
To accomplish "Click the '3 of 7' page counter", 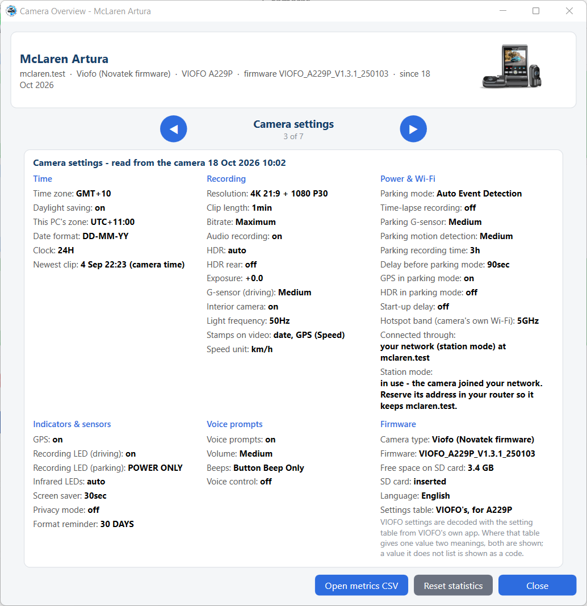I will tap(293, 136).
